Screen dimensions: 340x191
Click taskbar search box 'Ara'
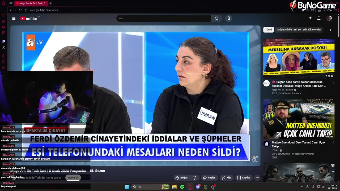pyautogui.click(x=151, y=187)
